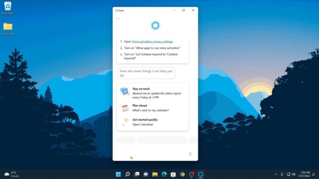The height and width of the screenshot is (179, 319).
Task: Click the microphone icon in Cortana
Action: 190,154
